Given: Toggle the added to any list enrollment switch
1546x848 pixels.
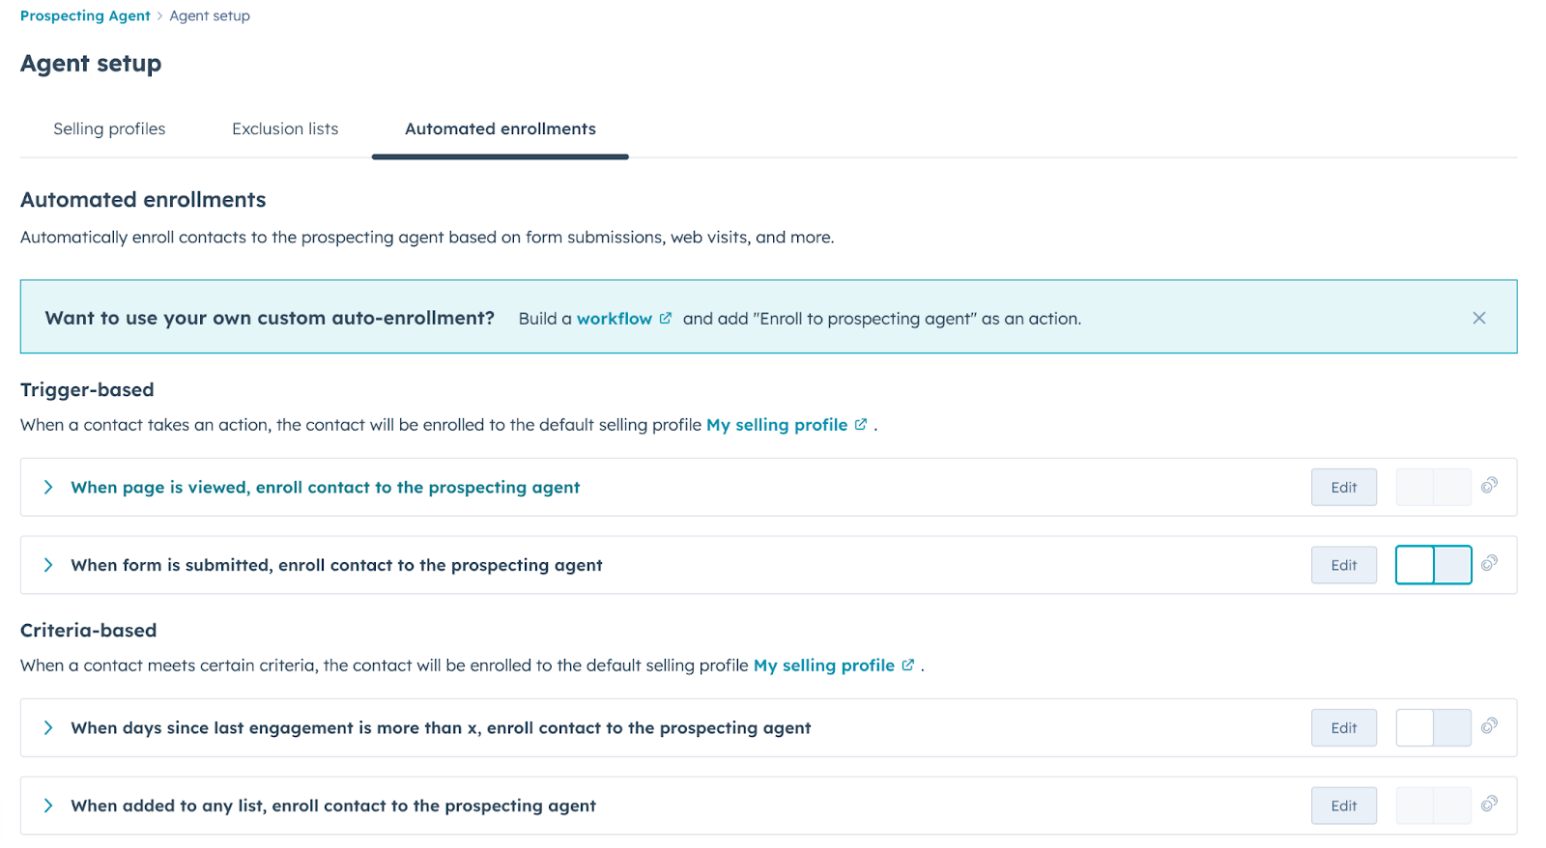Looking at the screenshot, I should coord(1433,806).
